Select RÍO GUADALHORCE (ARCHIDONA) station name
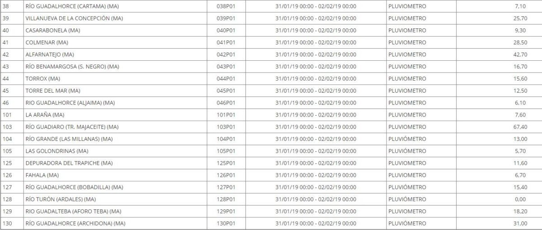 point(75,223)
